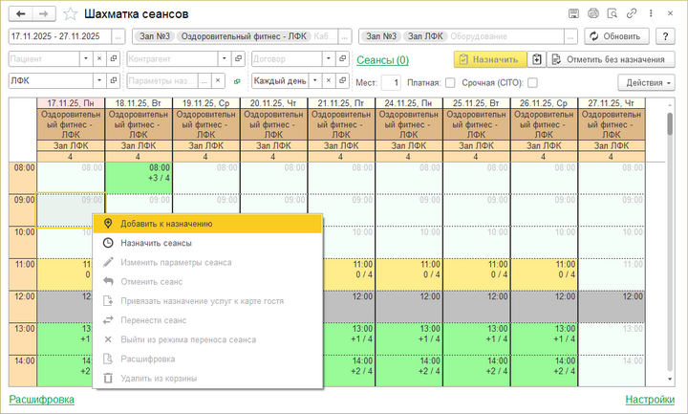
Task: Click the print icon in title bar
Action: pos(592,13)
